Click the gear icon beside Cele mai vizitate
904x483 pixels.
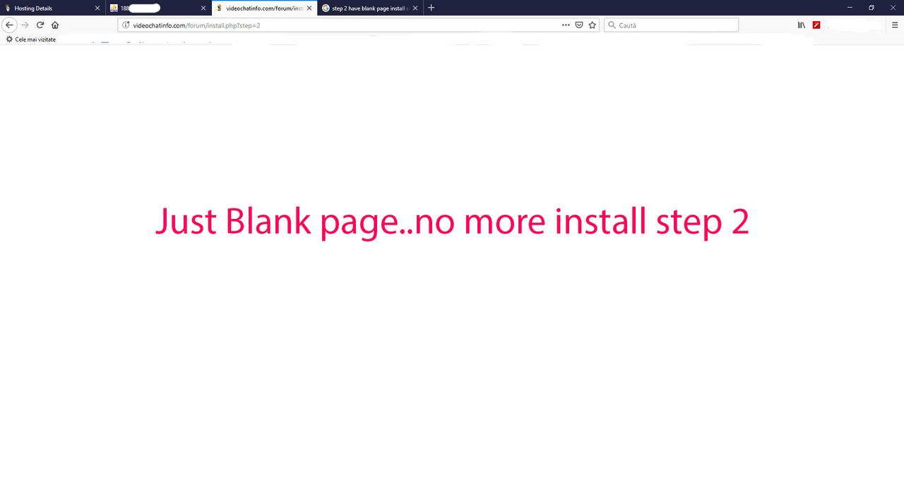coord(9,40)
